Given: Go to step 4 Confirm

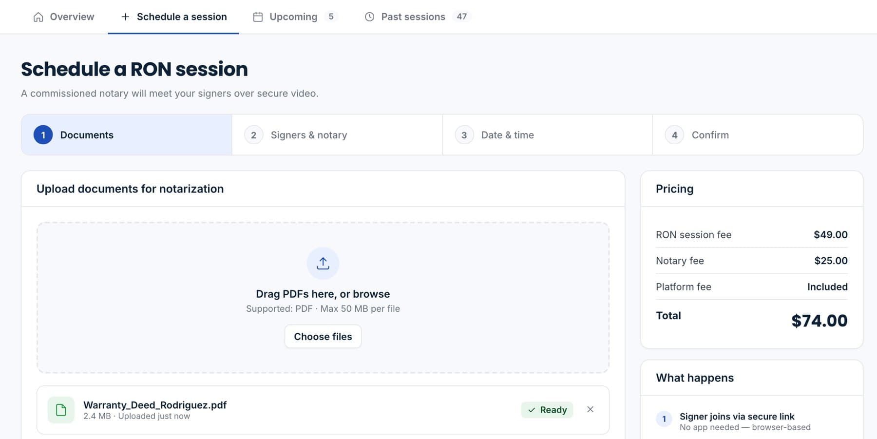Looking at the screenshot, I should coord(758,135).
